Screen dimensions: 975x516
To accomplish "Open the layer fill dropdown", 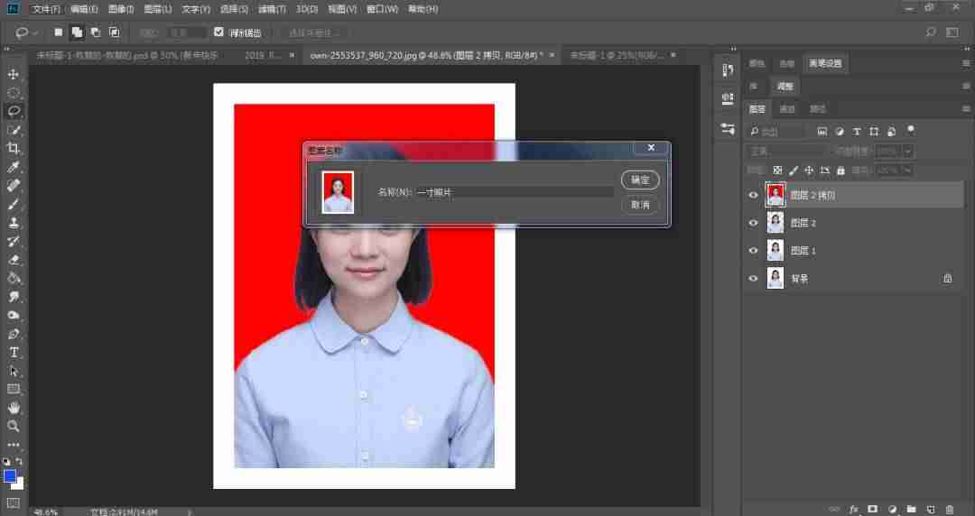I will coord(907,170).
